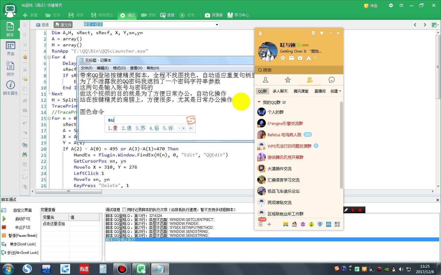Open the 学习中心 learning center

[238, 15]
